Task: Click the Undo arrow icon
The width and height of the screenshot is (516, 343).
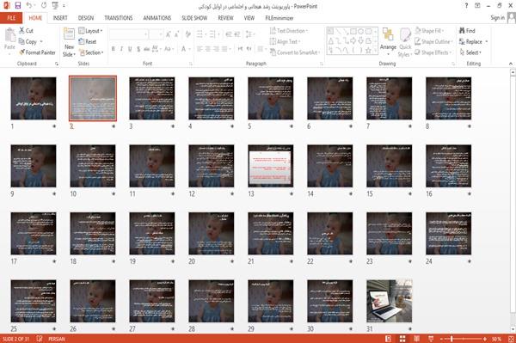Action: coord(29,5)
